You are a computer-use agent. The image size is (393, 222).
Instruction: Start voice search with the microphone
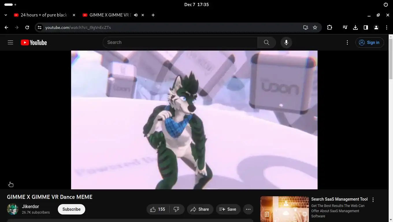click(286, 42)
